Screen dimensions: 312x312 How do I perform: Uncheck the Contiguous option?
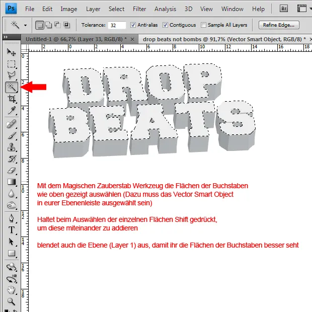165,25
